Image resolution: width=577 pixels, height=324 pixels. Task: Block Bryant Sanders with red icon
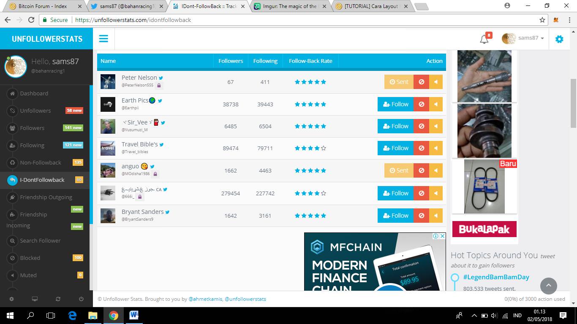click(421, 216)
